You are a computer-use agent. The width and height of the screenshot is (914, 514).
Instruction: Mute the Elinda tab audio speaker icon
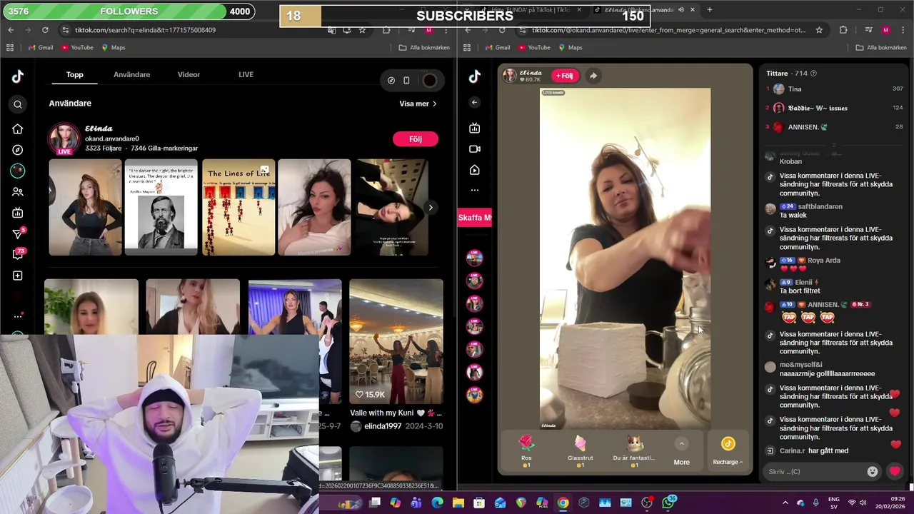[681, 10]
